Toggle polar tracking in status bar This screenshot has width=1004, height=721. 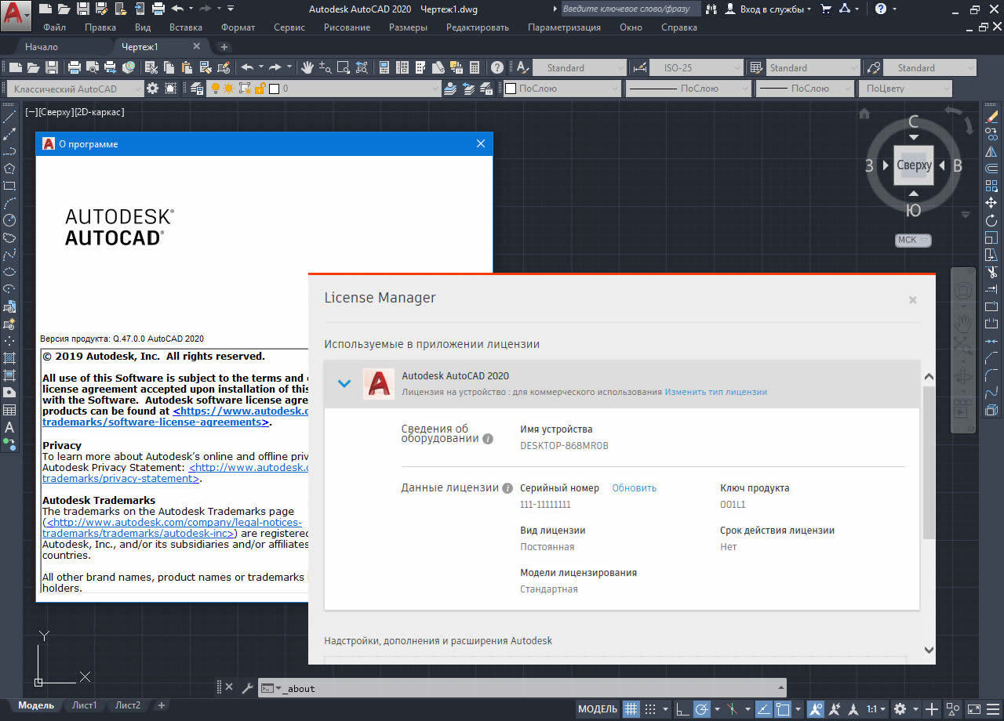[702, 709]
